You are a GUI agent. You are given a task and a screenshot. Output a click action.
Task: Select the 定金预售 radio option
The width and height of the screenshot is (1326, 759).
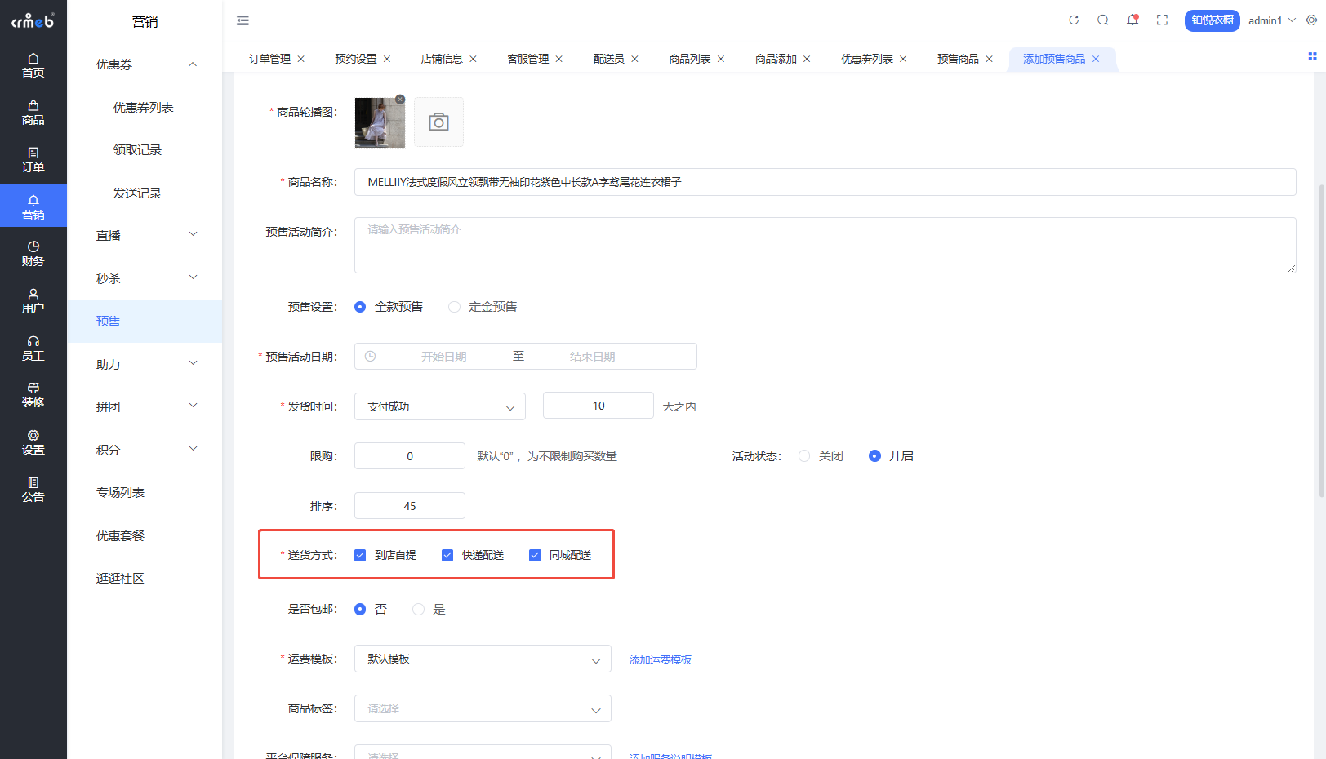click(x=454, y=307)
